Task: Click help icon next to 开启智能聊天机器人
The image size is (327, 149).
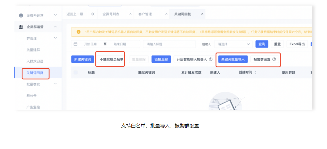Action: [x=210, y=59]
